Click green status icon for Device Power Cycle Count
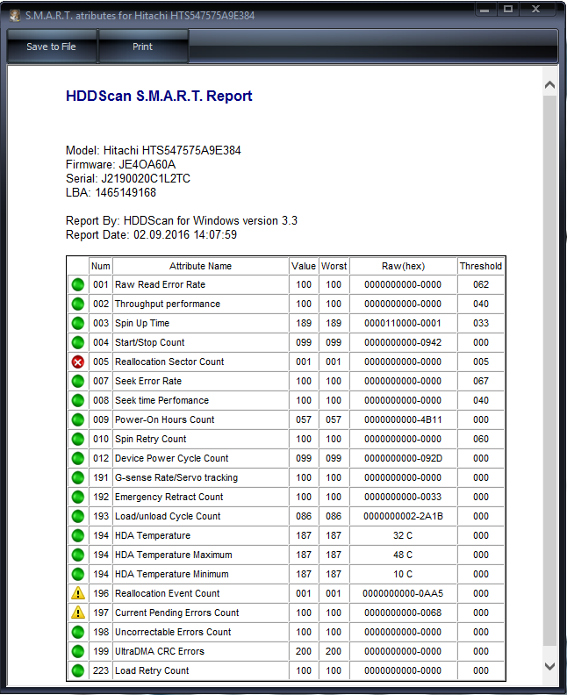Image resolution: width=567 pixels, height=695 pixels. click(x=78, y=458)
